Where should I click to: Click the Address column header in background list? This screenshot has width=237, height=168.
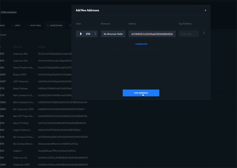click(42, 47)
